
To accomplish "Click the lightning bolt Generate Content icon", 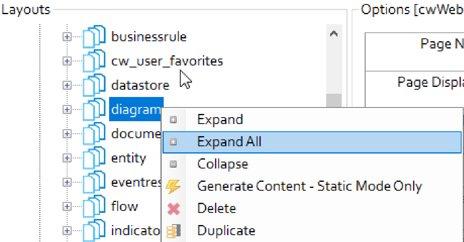I will [173, 186].
